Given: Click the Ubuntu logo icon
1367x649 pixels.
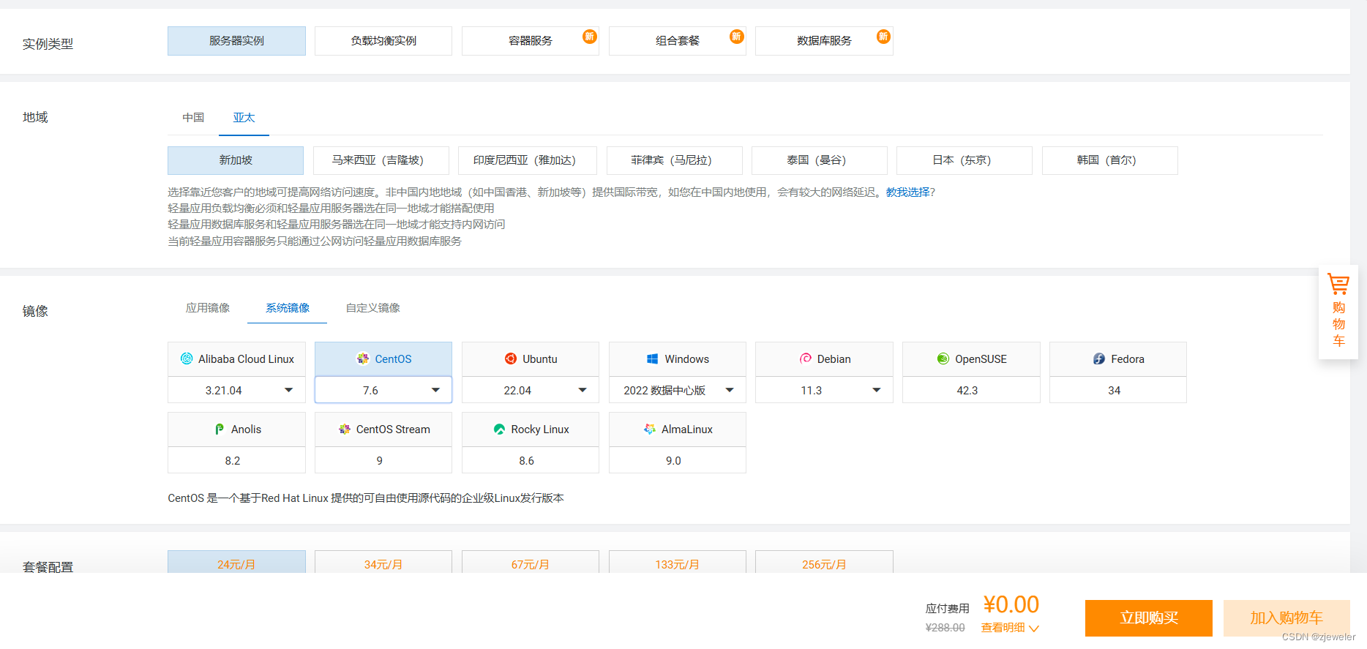Looking at the screenshot, I should tap(511, 359).
